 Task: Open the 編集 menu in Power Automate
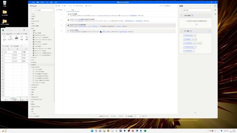(38, 2)
